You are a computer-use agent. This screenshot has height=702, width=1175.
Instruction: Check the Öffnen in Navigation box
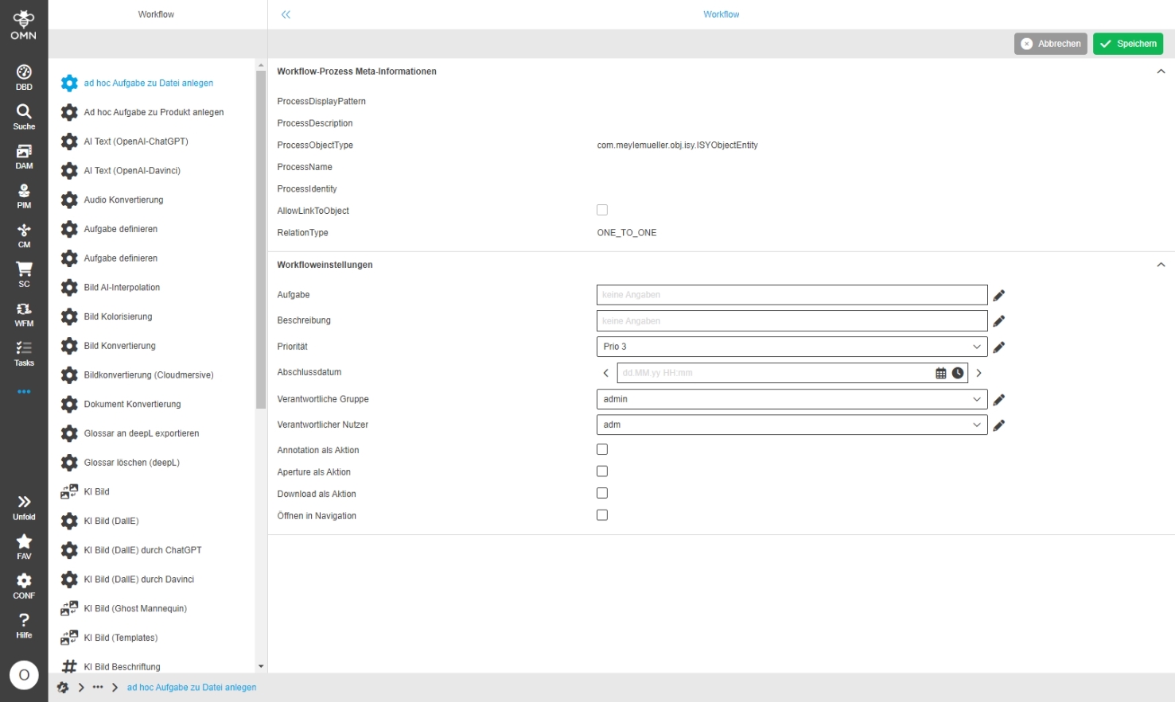tap(602, 515)
